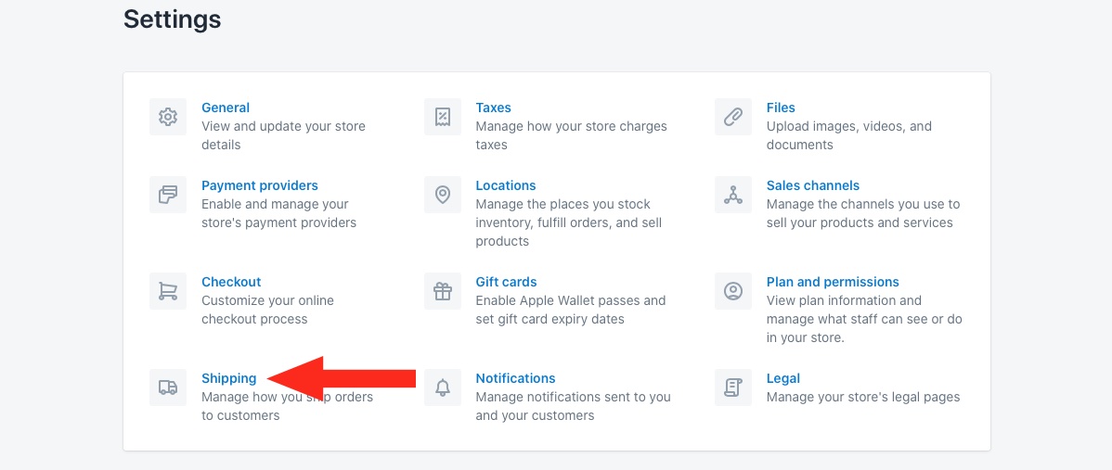Viewport: 1112px width, 470px height.
Task: Go to Shipping settings link
Action: point(228,378)
